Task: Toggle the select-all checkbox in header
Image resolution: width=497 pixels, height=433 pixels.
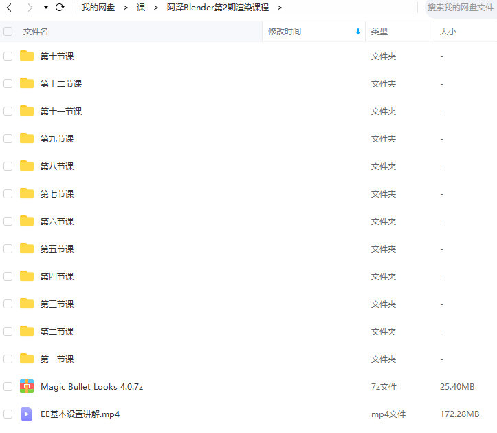Action: click(x=8, y=32)
